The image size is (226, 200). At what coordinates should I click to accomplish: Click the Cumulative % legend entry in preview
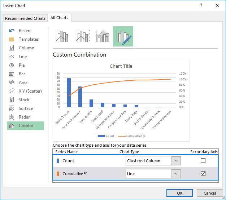pyautogui.click(x=132, y=136)
